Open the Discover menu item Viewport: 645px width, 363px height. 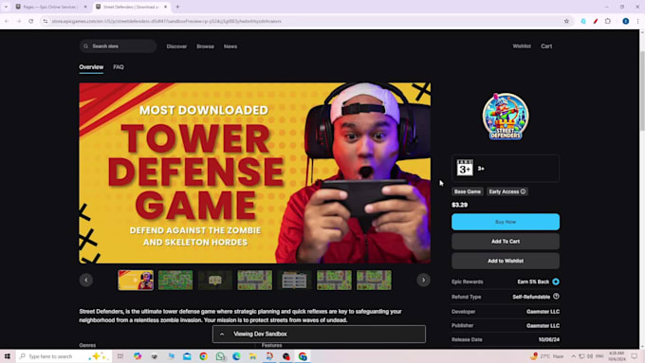coord(176,46)
